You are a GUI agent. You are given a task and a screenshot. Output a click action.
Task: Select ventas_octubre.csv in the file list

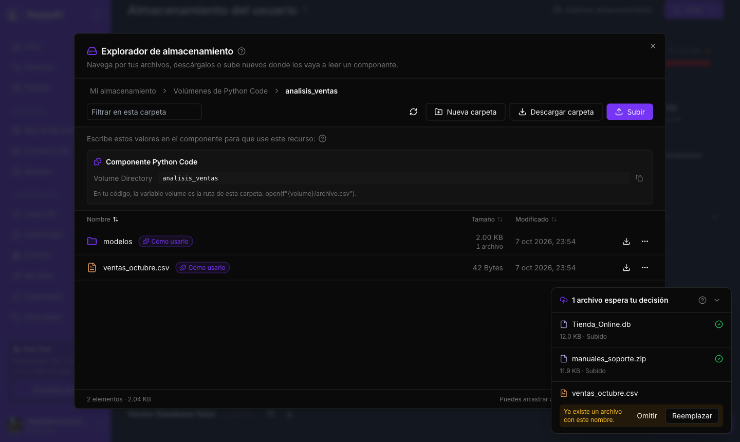[136, 268]
